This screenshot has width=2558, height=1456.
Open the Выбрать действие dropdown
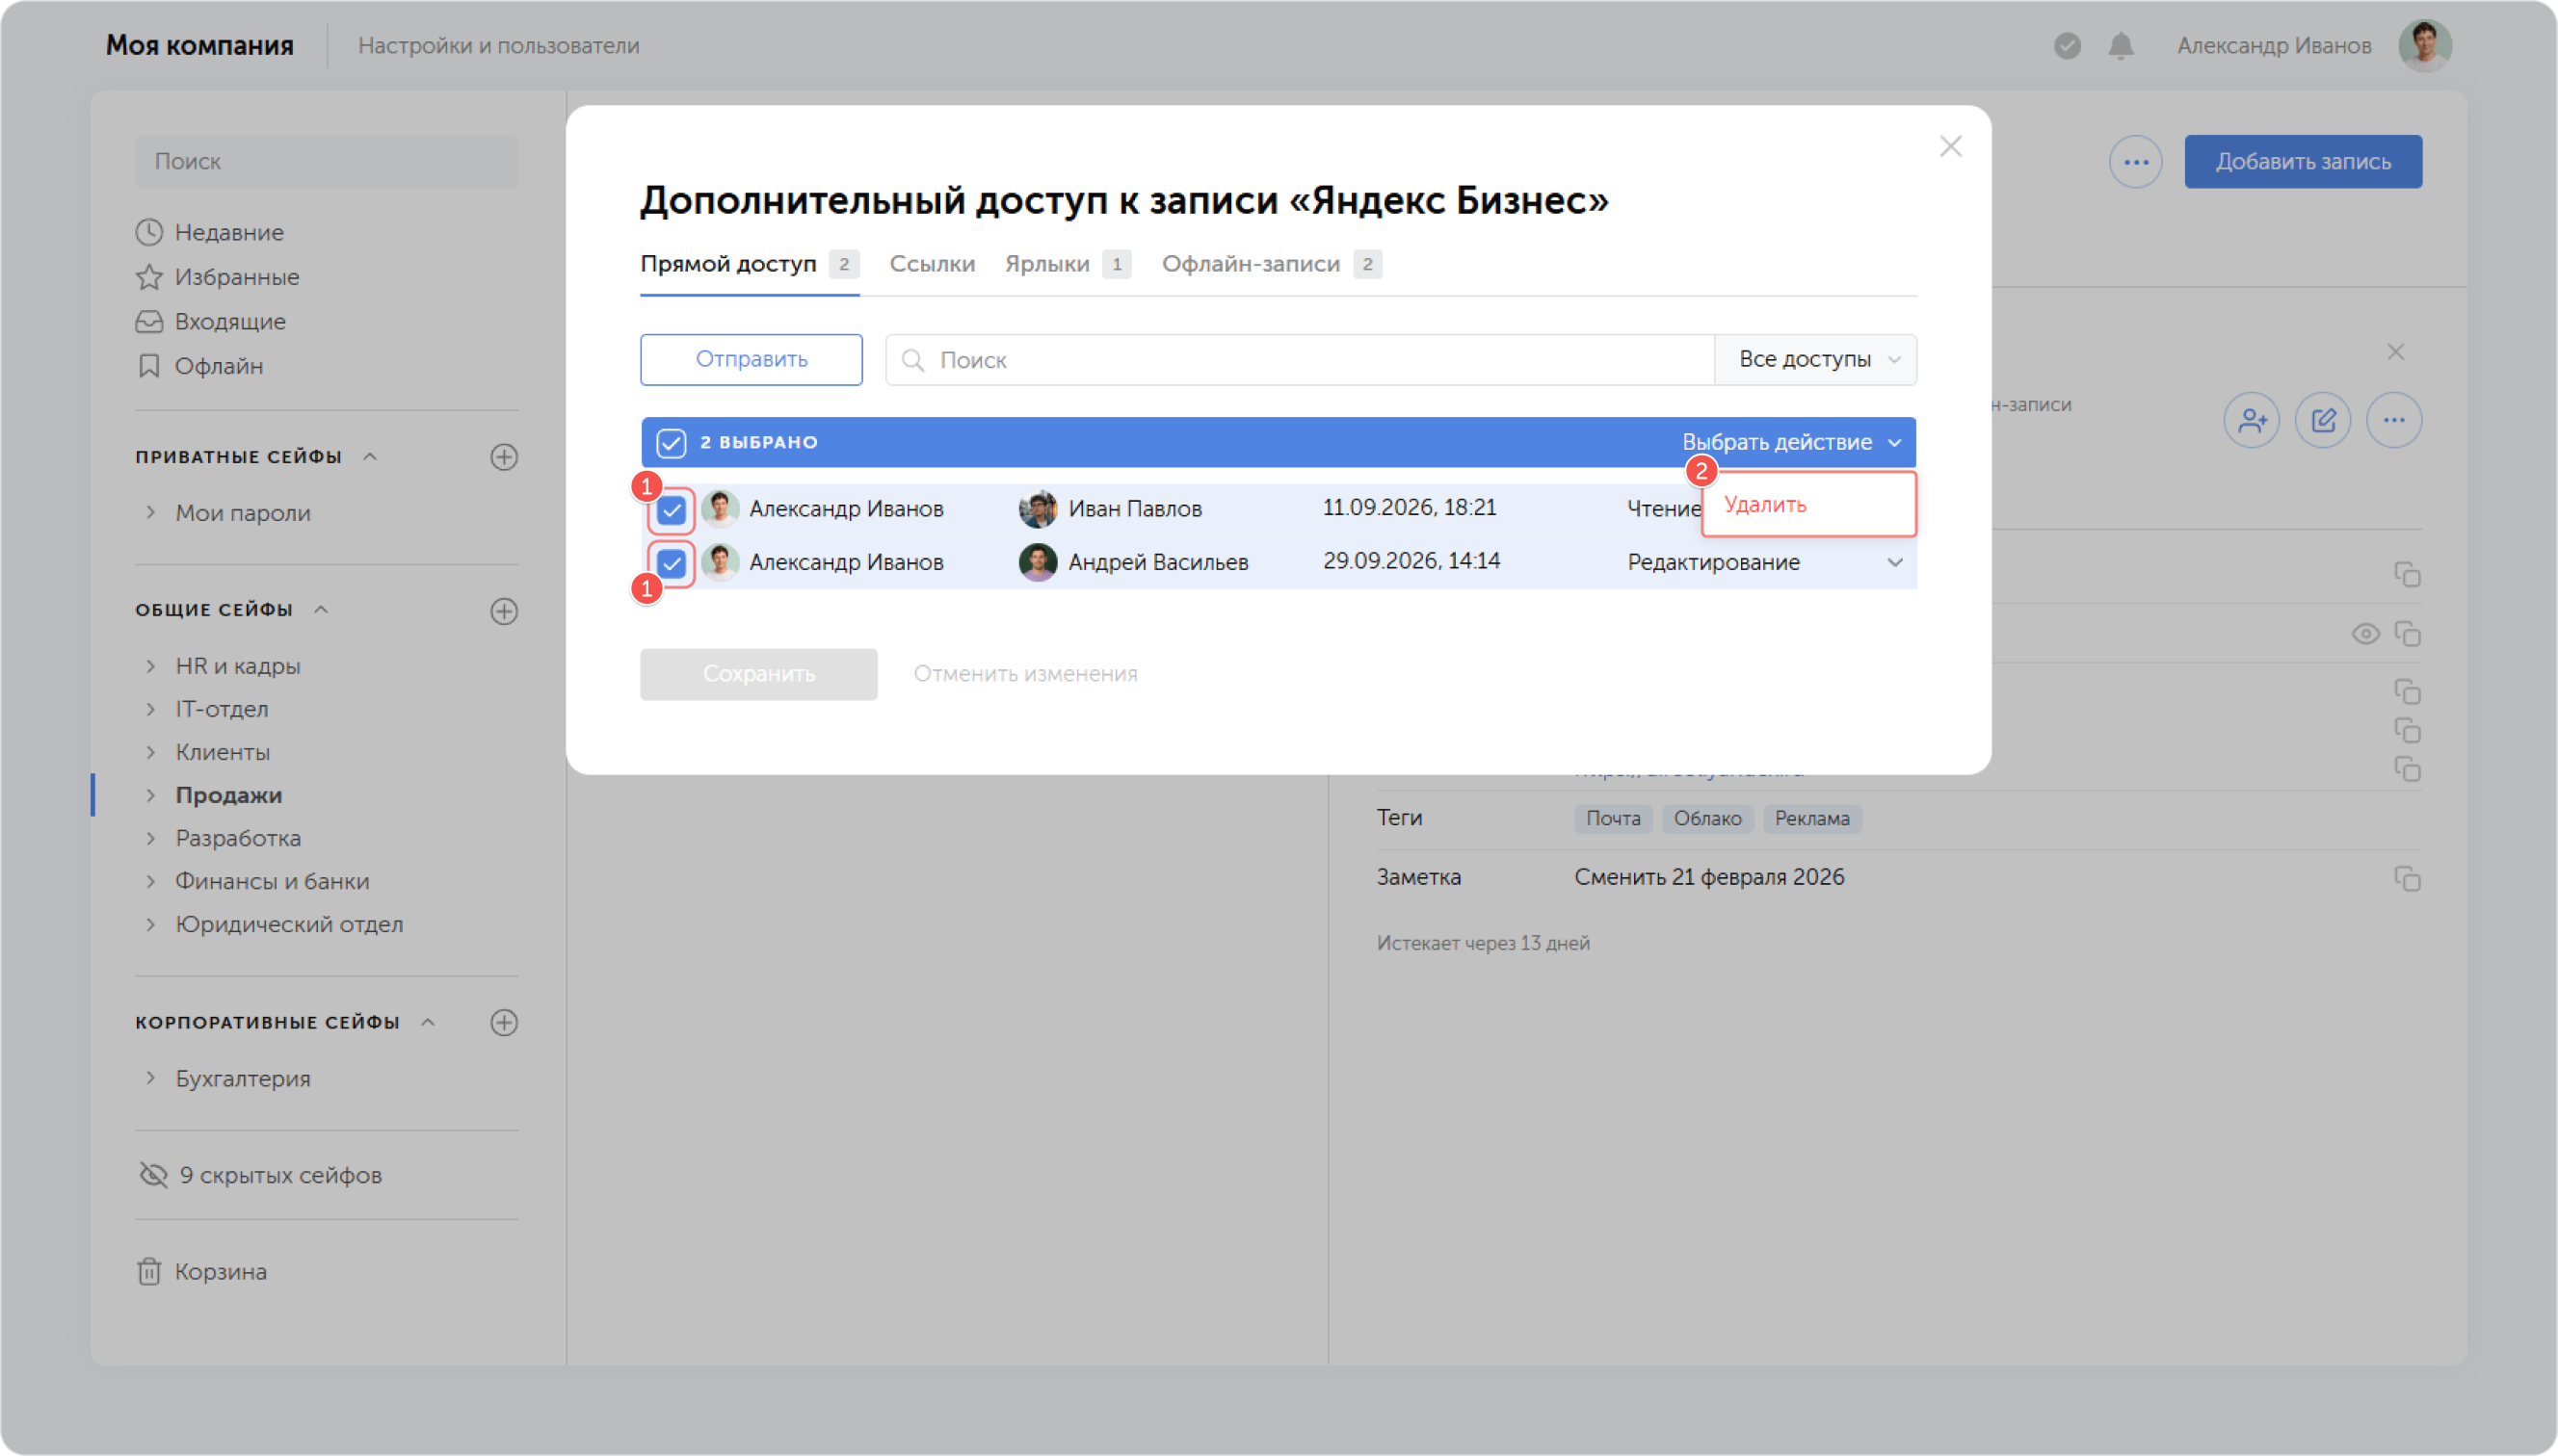(x=1792, y=442)
